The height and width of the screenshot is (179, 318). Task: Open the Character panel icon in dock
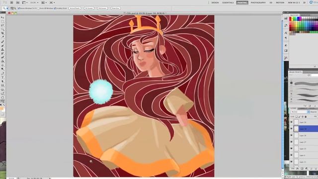pyautogui.click(x=286, y=33)
